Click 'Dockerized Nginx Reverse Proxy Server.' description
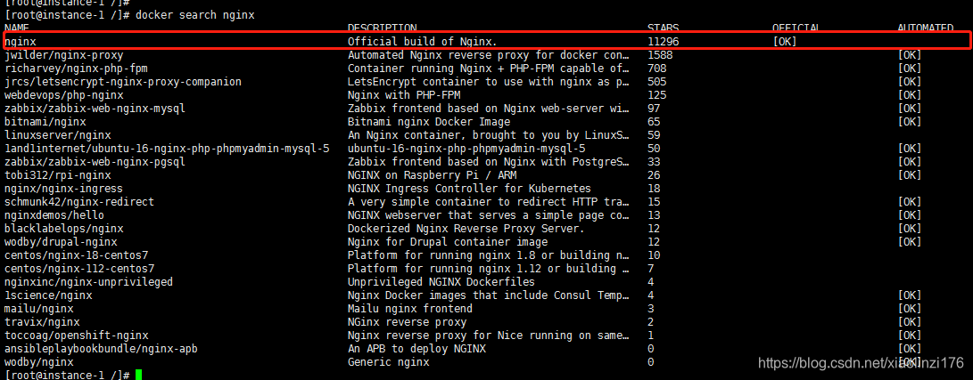The width and height of the screenshot is (973, 380). 466,229
